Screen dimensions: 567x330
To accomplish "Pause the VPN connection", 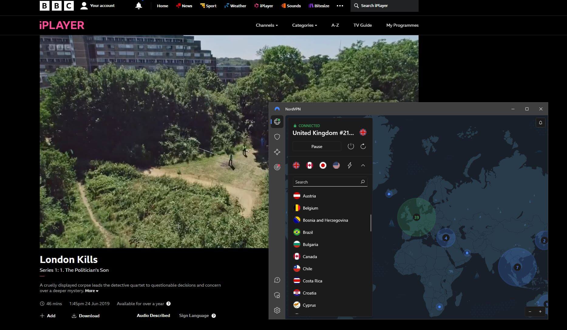I will coord(317,146).
